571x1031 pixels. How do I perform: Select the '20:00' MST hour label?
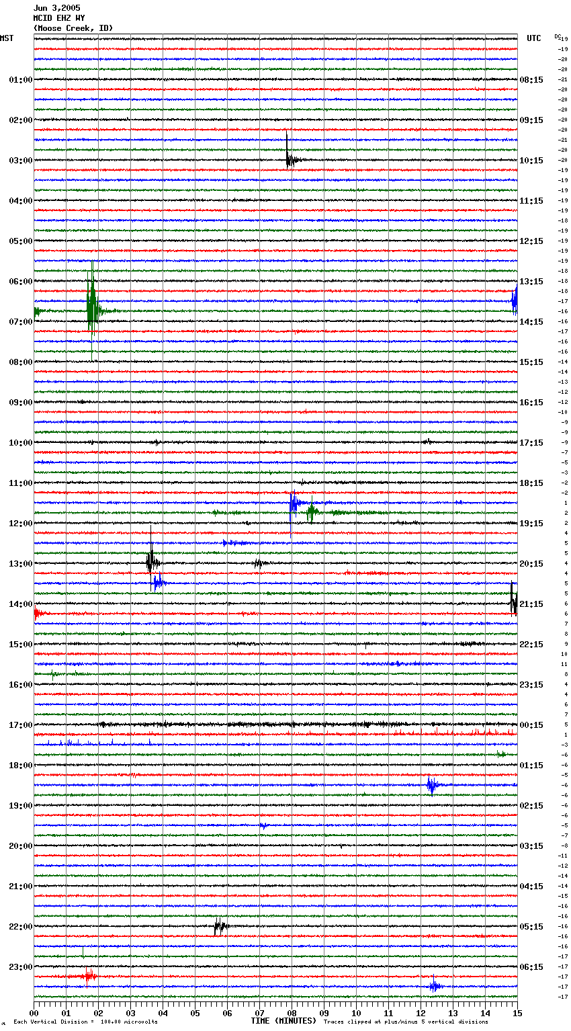(20, 846)
